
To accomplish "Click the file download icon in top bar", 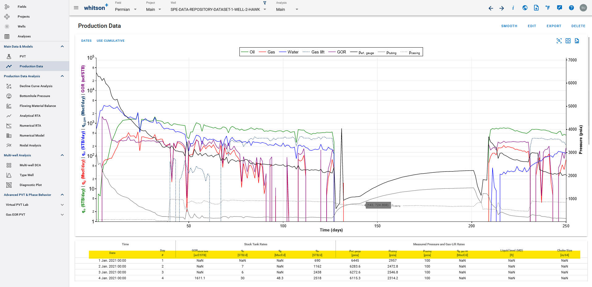I will click(x=536, y=8).
